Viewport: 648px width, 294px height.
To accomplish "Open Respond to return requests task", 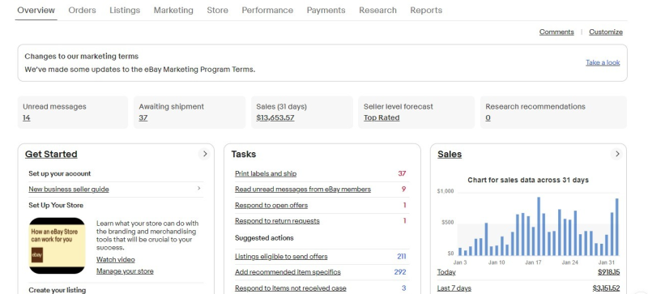I will pyautogui.click(x=277, y=221).
